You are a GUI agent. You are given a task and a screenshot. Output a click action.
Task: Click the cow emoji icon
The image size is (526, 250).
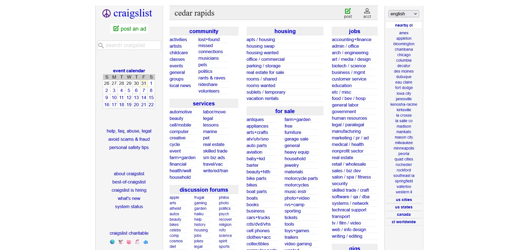pos(121,242)
